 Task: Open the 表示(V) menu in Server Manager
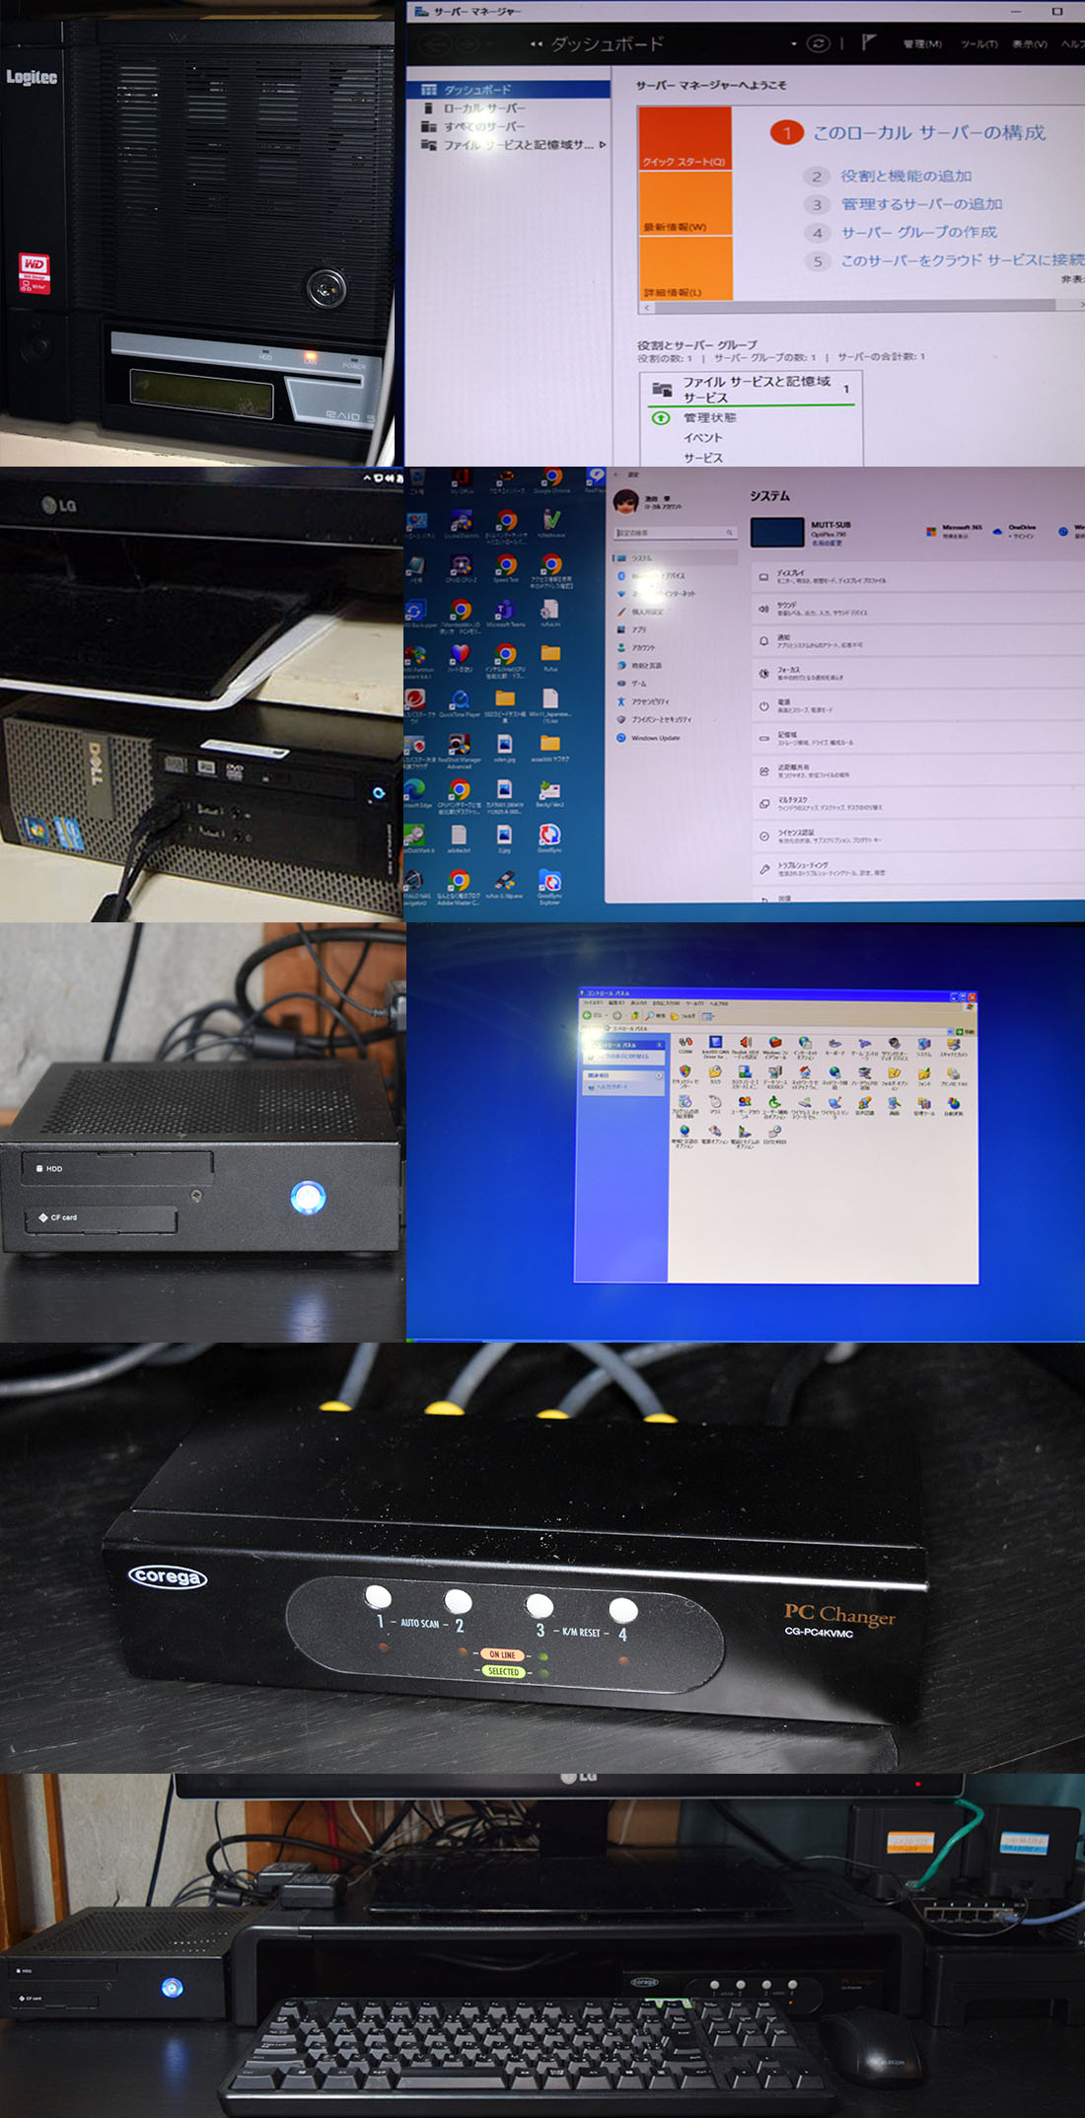(1030, 44)
